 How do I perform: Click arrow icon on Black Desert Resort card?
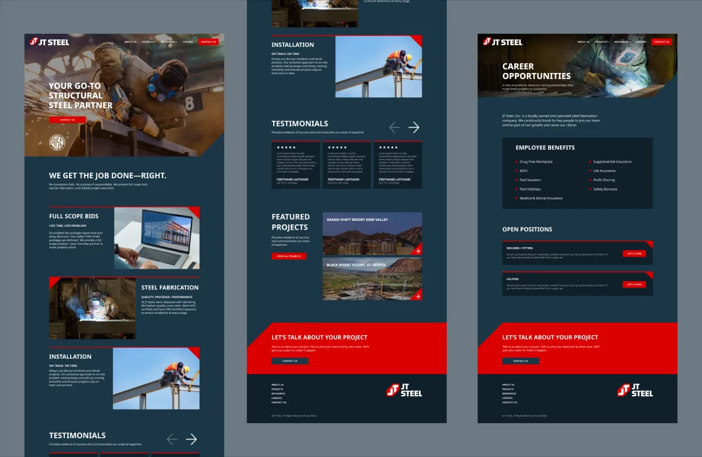(x=417, y=297)
